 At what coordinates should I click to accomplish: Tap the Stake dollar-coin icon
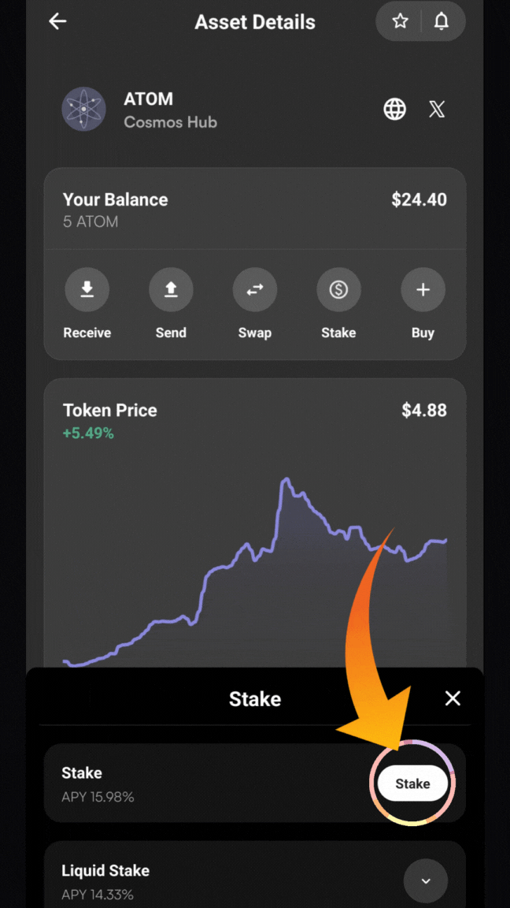pyautogui.click(x=338, y=290)
